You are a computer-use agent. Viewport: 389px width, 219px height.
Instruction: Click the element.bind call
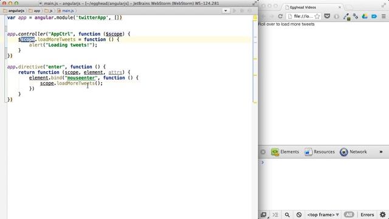pos(46,78)
